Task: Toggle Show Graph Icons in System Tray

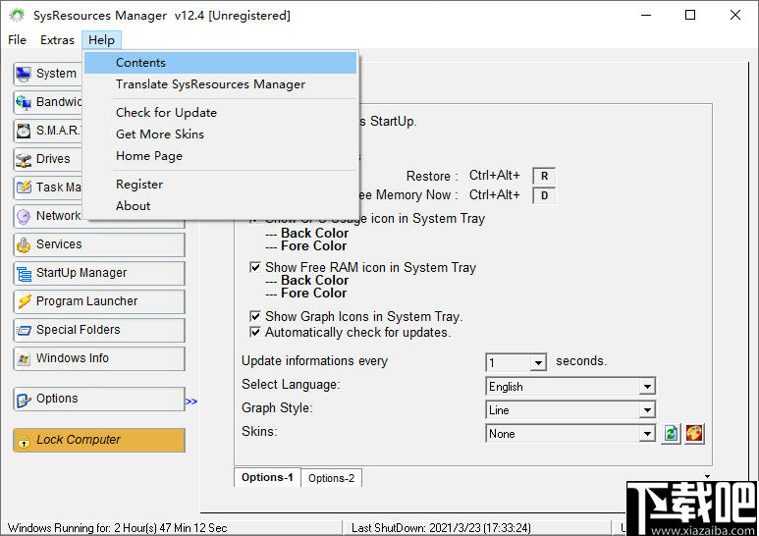Action: [x=255, y=316]
